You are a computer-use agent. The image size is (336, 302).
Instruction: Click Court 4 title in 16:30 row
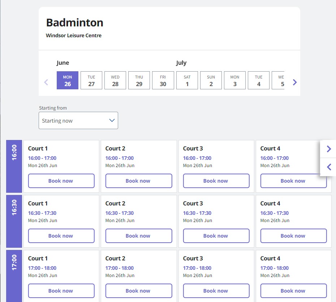[270, 203]
